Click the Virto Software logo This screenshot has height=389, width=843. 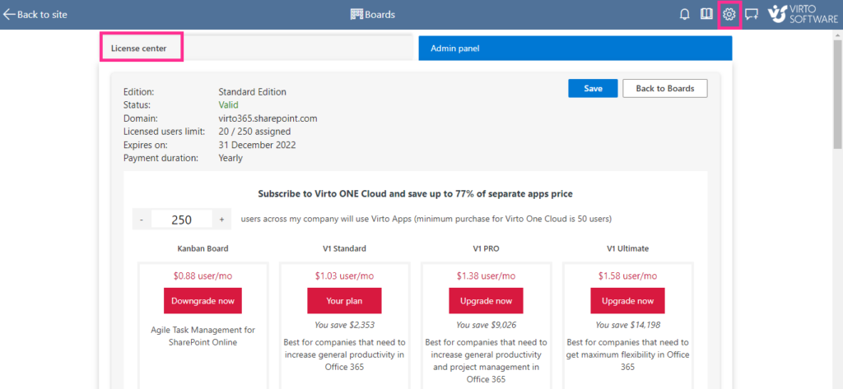[803, 15]
